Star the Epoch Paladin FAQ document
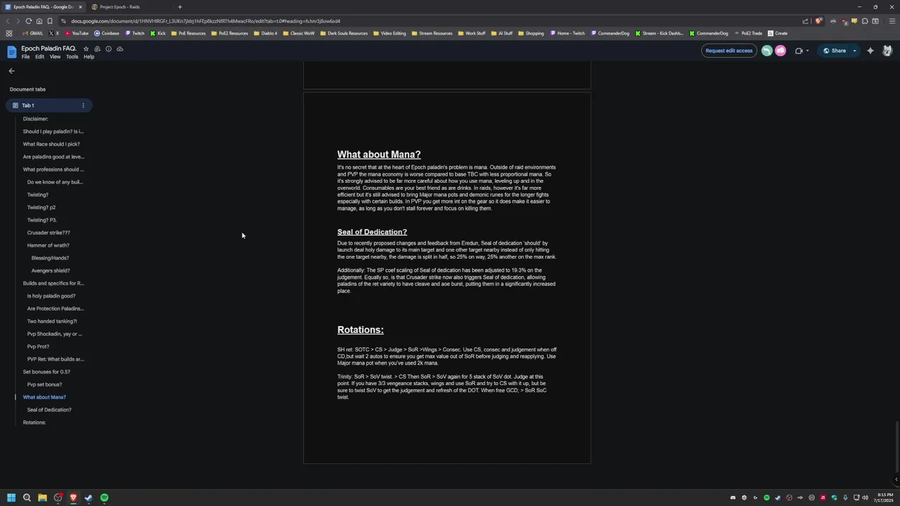 coord(86,49)
